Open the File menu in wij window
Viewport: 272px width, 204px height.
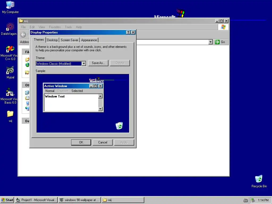pyautogui.click(x=23, y=27)
